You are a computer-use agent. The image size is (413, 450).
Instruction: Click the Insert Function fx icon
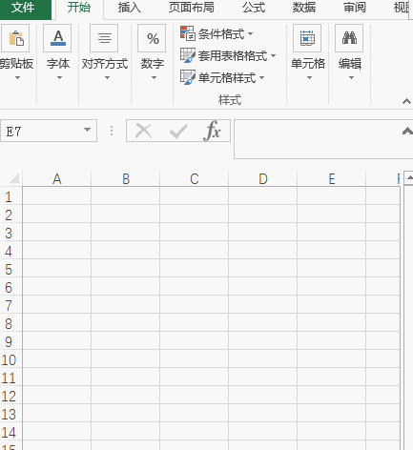[x=212, y=131]
